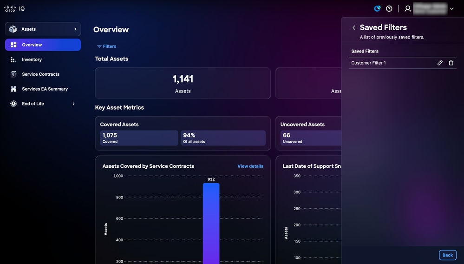Click the user profile icon
The image size is (464, 264).
pos(408,8)
